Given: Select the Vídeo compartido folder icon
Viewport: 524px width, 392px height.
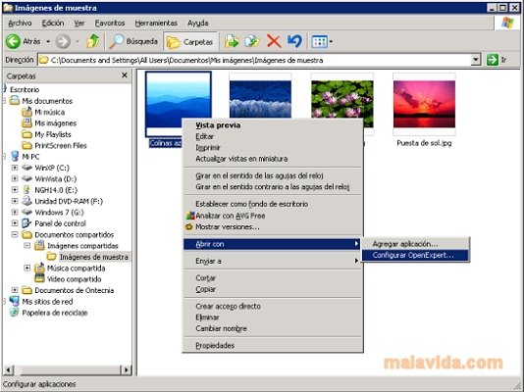Looking at the screenshot, I should 40,279.
